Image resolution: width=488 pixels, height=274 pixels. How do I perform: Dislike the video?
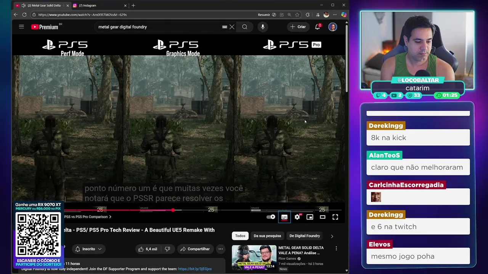click(167, 249)
